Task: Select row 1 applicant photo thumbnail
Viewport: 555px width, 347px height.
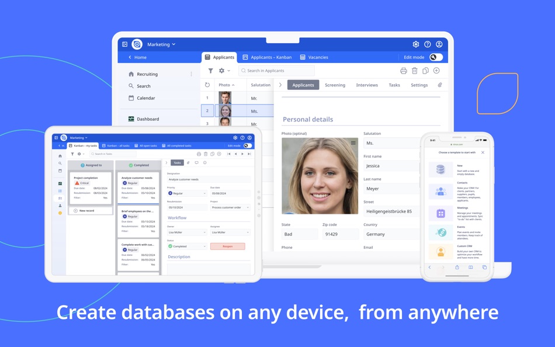Action: (x=225, y=98)
